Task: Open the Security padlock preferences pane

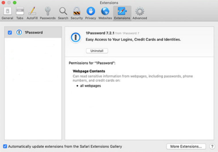Action: 77,13
